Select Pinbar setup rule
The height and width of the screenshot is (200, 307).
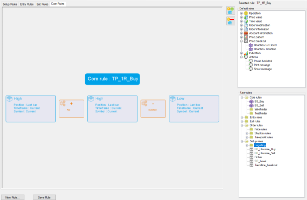(x=258, y=157)
